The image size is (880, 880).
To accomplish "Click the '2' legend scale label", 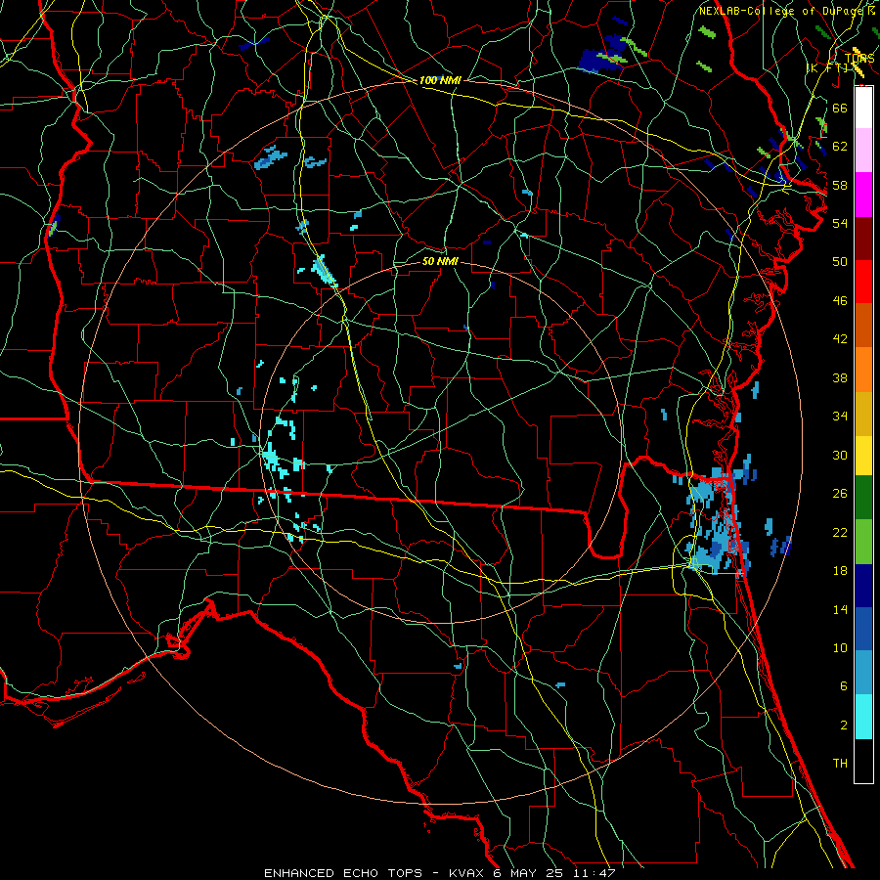I will (x=843, y=726).
